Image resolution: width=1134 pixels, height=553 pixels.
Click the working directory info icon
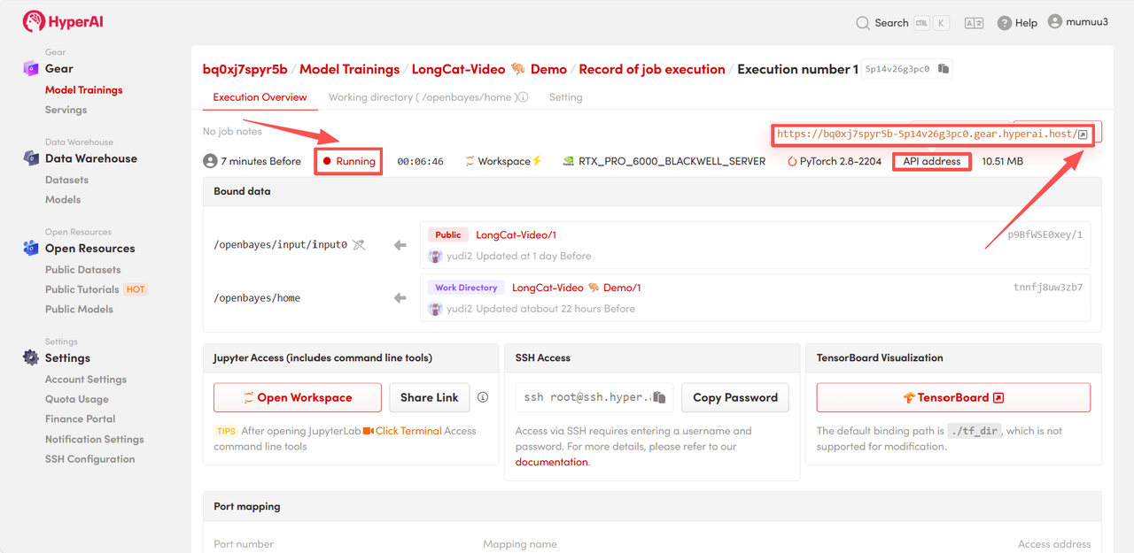(523, 97)
